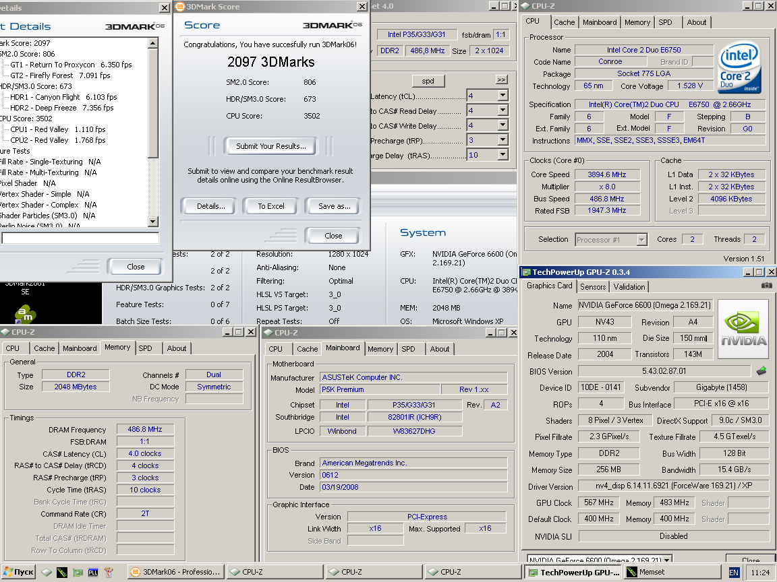
Task: Click the text field in Result Details window
Action: [x=80, y=238]
